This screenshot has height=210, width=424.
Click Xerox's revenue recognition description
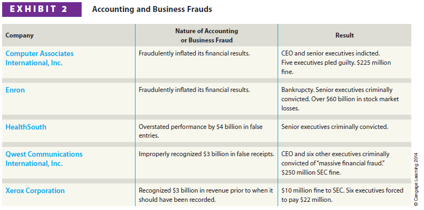click(x=206, y=195)
